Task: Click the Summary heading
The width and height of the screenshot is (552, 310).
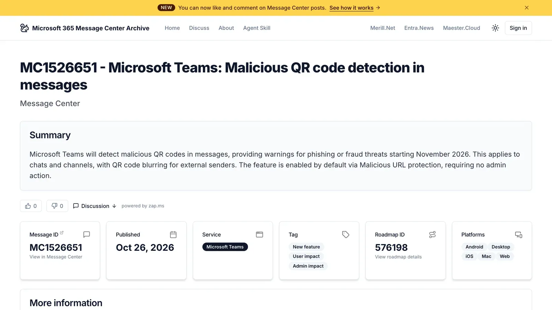Action: coord(50,135)
